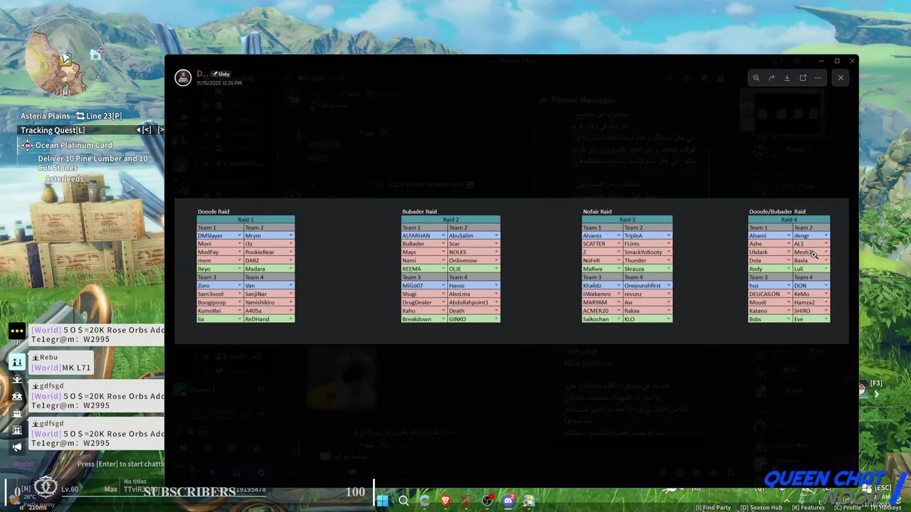This screenshot has width=911, height=512.
Task: Click the [World] channel selector label
Action: (x=22, y=464)
